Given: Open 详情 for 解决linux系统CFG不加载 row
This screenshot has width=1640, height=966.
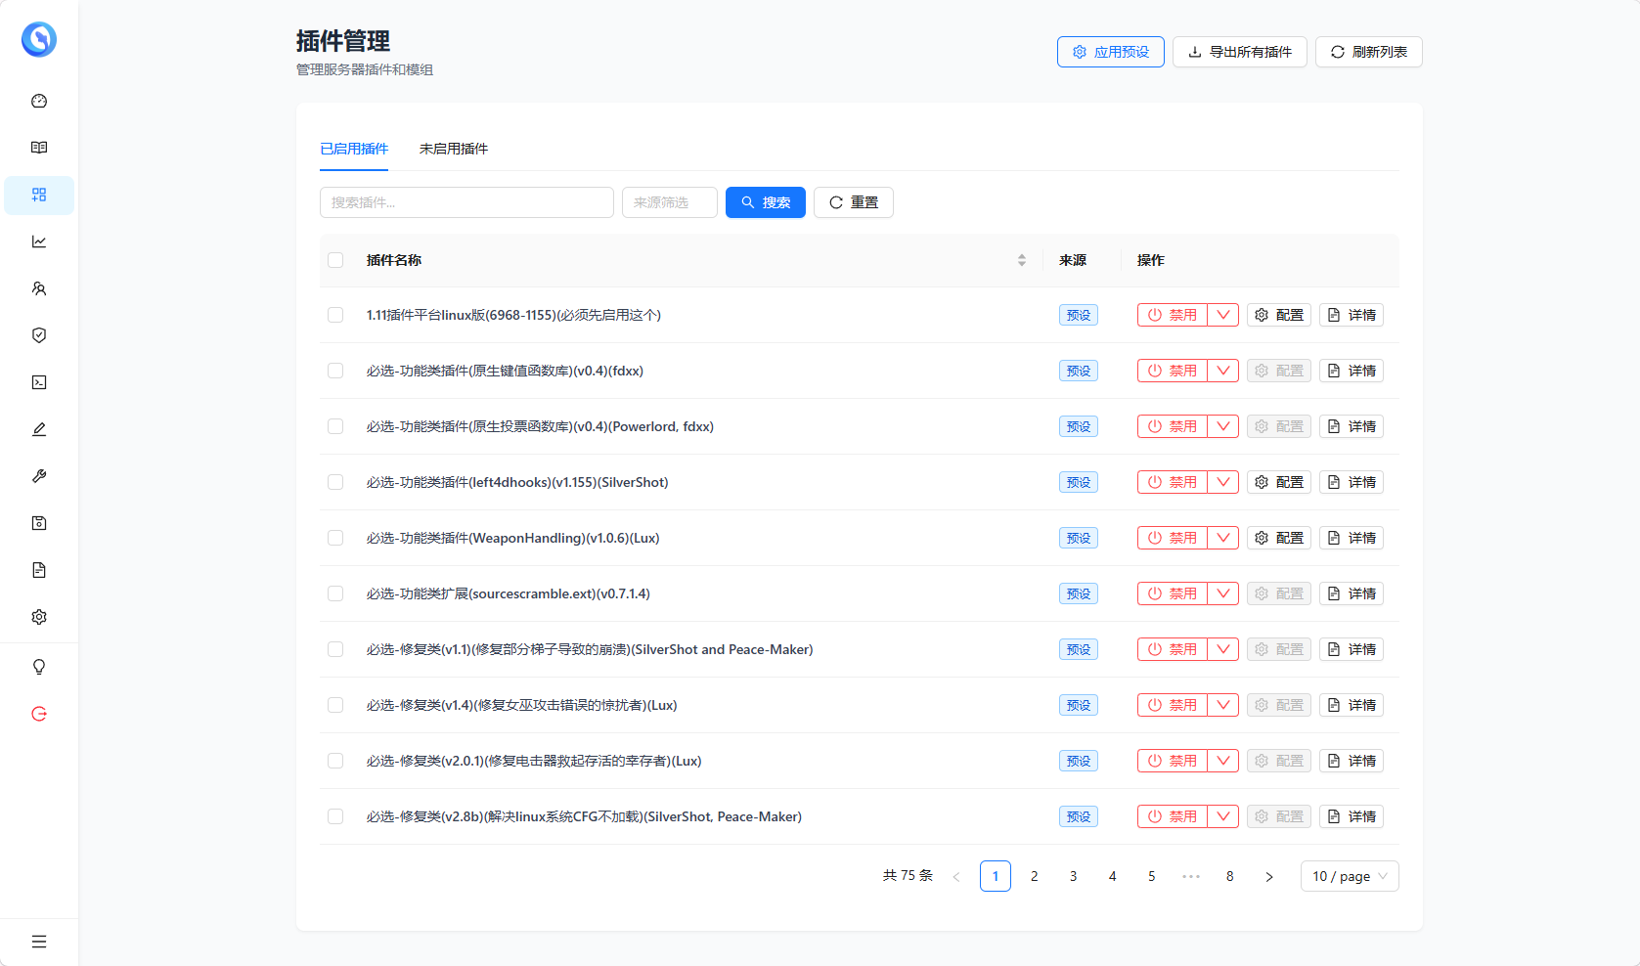Looking at the screenshot, I should click(1352, 816).
